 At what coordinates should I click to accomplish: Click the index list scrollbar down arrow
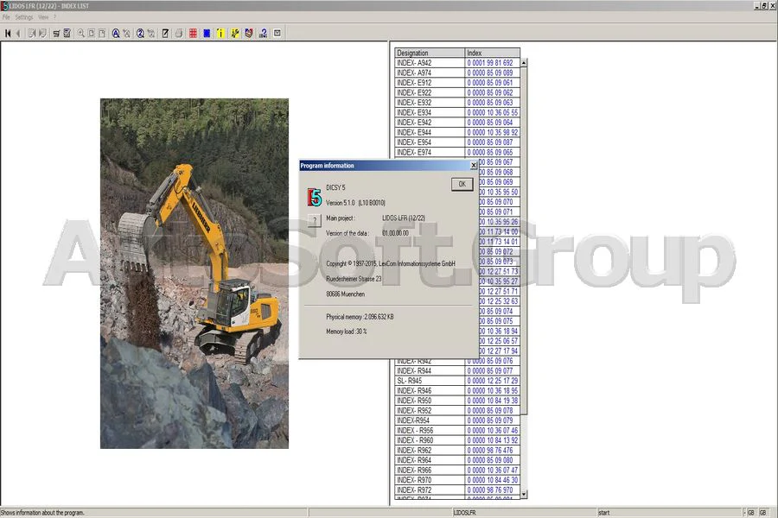coord(524,495)
